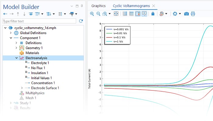Toggle the Show More Options eye icon
This screenshot has width=213, height=121.
click(31, 14)
